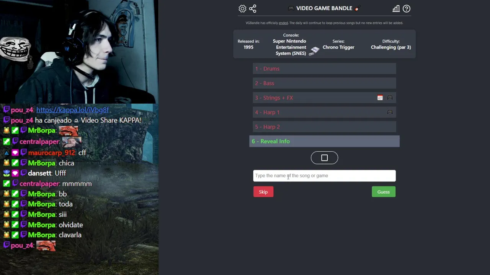Click the SNES console icon
Image resolution: width=490 pixels, height=275 pixels.
tap(315, 51)
